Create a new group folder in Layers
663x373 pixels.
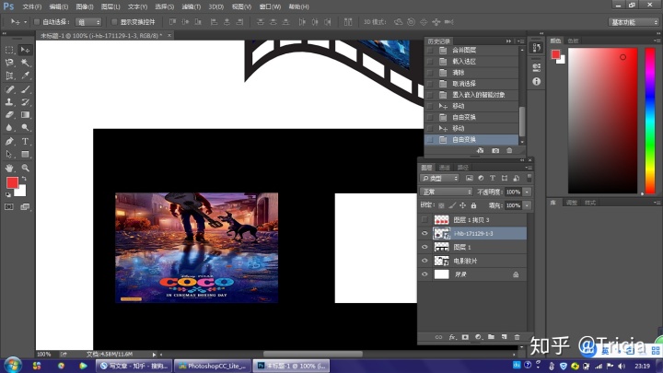pos(491,337)
